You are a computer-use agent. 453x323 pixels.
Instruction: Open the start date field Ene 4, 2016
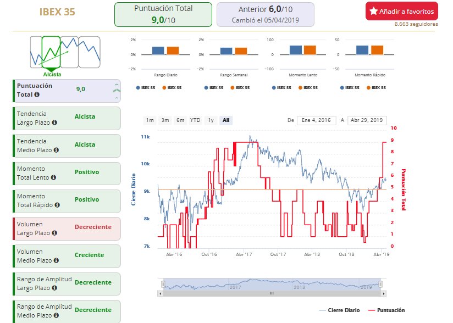pyautogui.click(x=316, y=120)
